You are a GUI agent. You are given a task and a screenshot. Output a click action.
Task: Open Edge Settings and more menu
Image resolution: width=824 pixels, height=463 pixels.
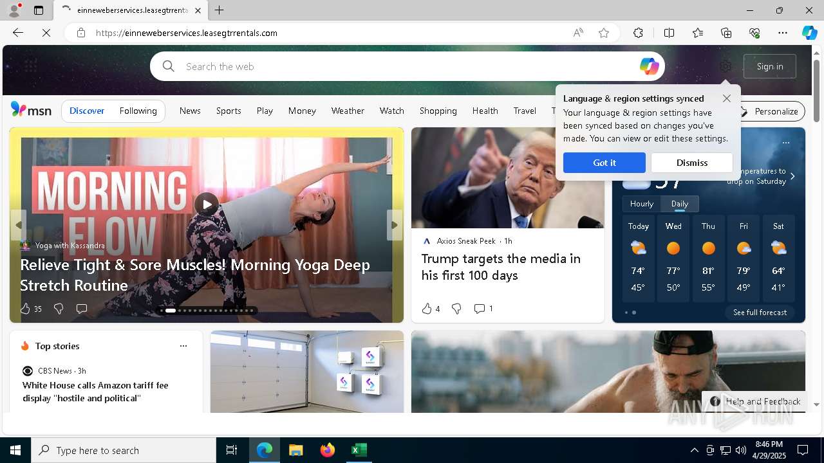click(783, 33)
